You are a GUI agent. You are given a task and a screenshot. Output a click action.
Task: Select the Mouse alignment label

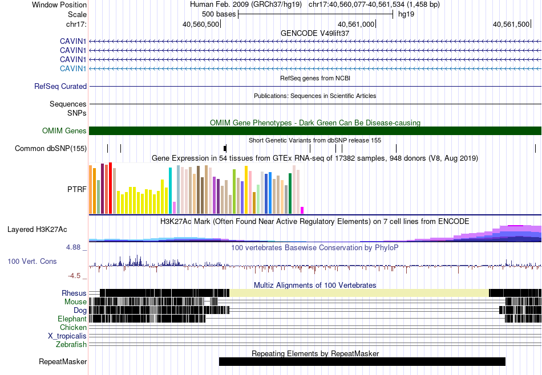point(75,302)
